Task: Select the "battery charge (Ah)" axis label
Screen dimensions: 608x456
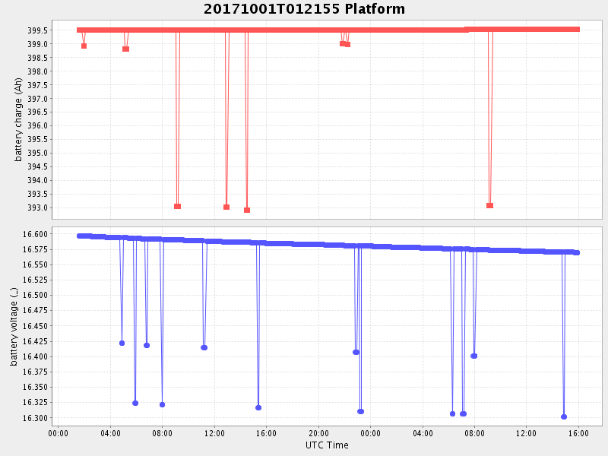Action: [18, 120]
